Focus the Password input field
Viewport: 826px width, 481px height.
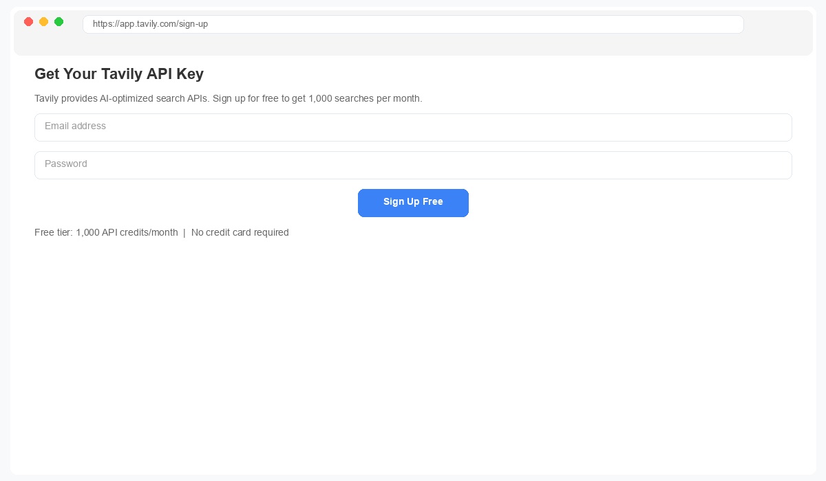pos(413,165)
